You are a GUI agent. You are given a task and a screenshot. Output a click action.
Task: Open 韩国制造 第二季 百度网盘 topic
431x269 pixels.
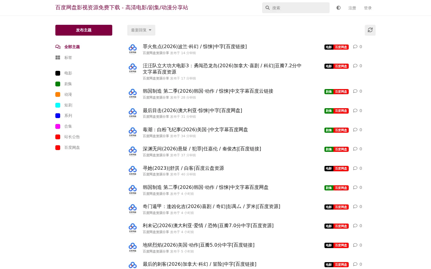tap(206, 187)
